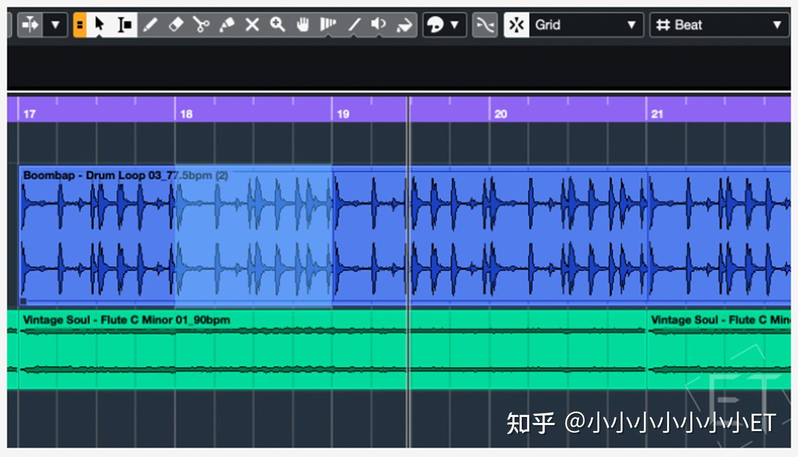
Task: Expand the Auto-Scroll settings arrow
Action: tap(55, 24)
